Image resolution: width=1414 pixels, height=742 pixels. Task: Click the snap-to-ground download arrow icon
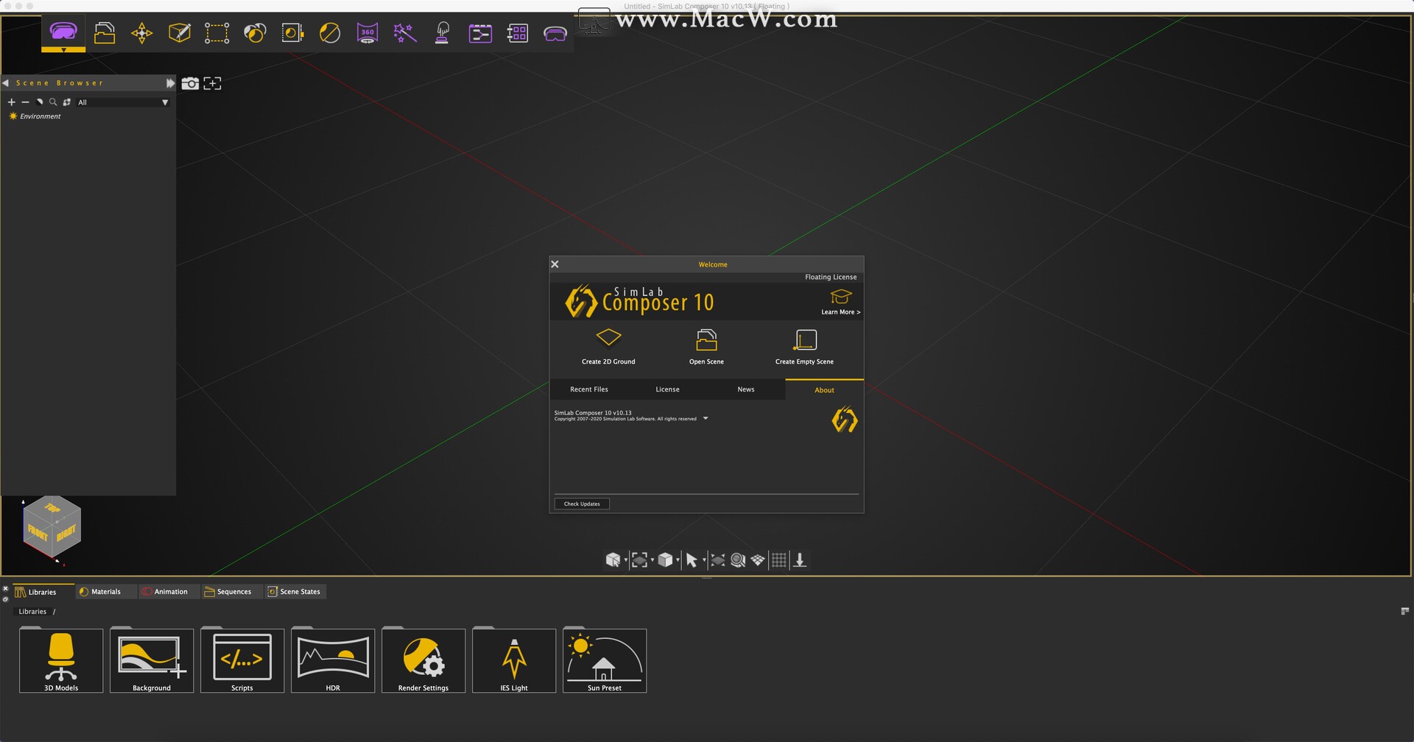(800, 560)
